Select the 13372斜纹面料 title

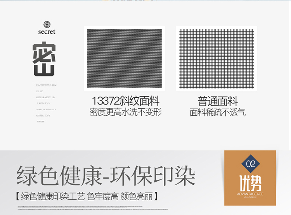(126, 102)
